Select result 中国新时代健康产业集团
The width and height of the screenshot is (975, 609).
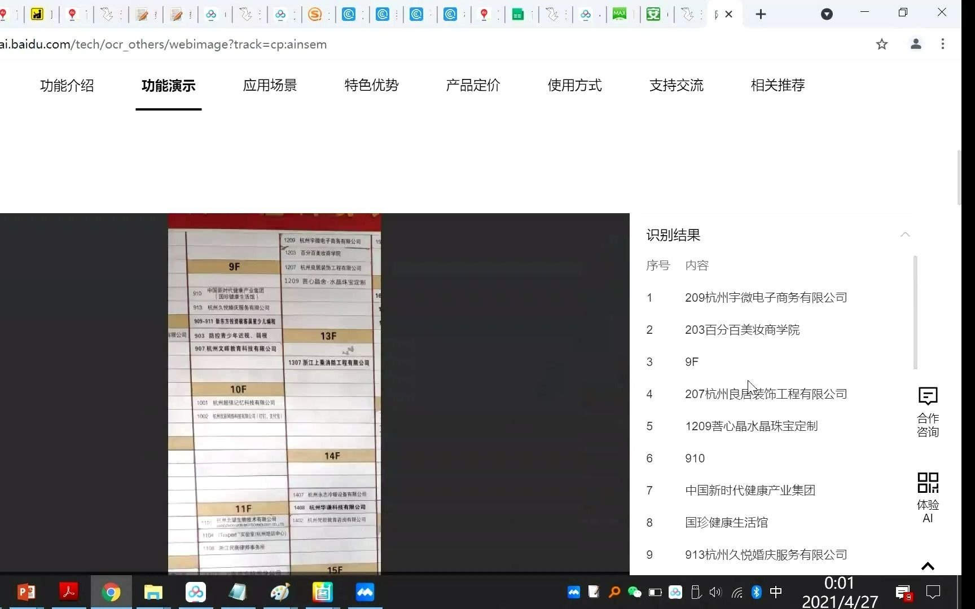(750, 491)
